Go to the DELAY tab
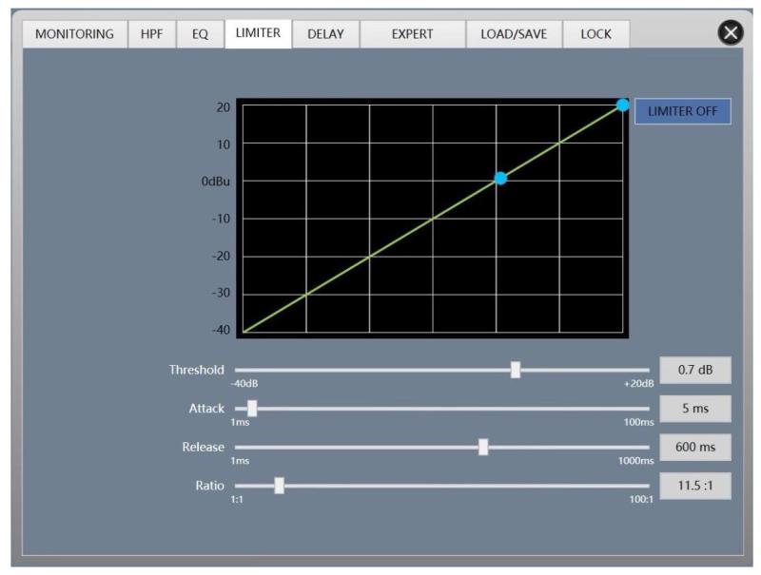This screenshot has height=575, width=761. tap(325, 34)
